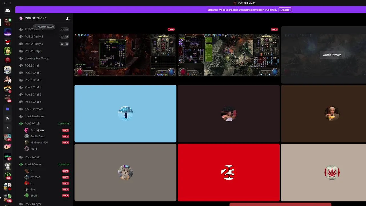Join the Poe 2 Chat 5 channel

tap(44, 94)
